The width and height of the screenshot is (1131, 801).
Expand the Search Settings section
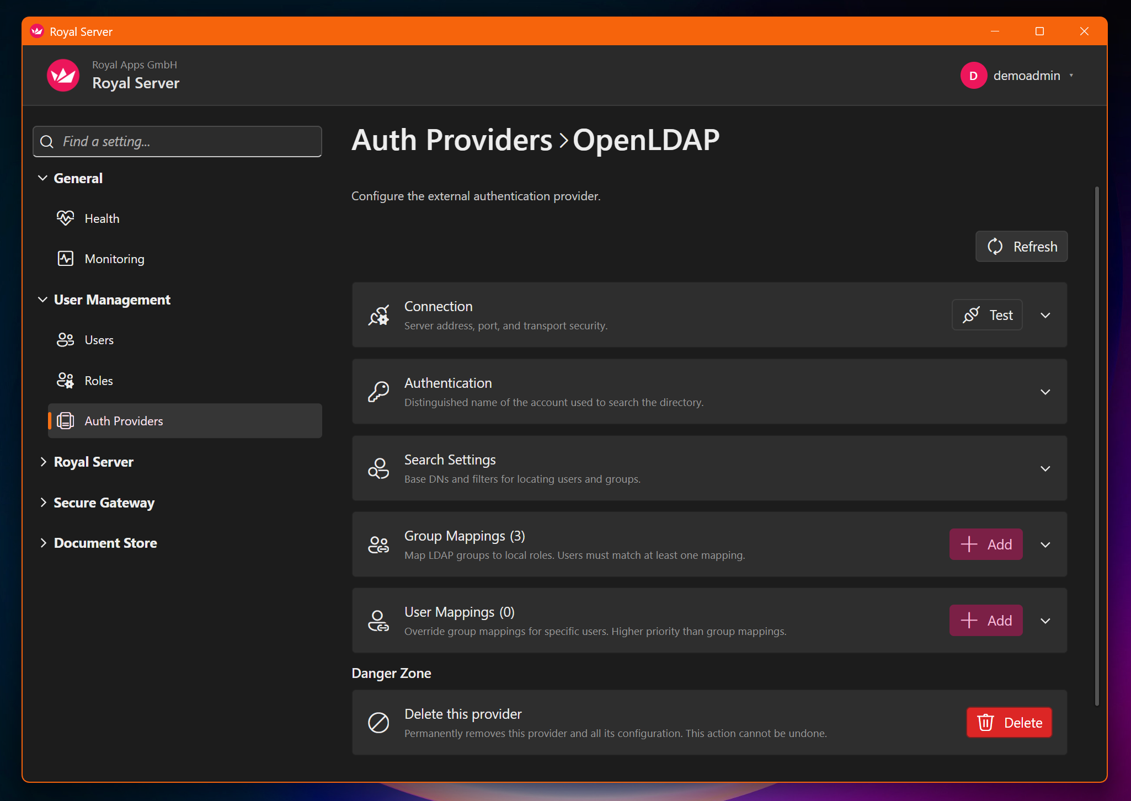coord(1045,469)
